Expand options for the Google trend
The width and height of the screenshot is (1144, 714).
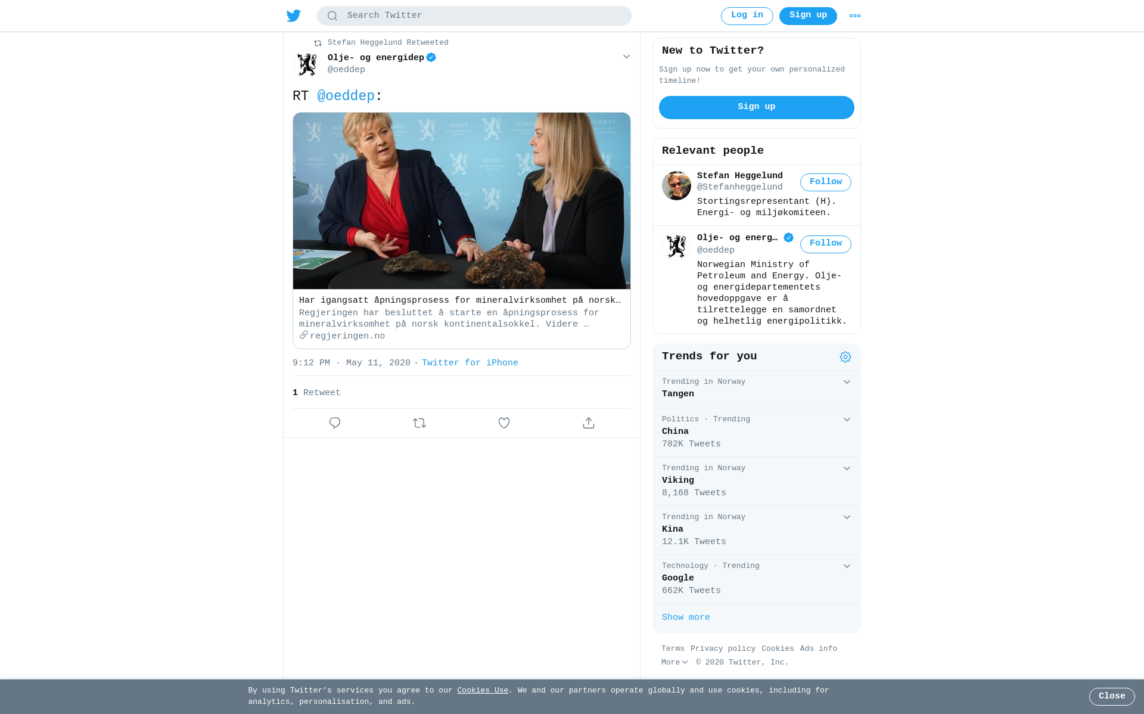click(x=847, y=566)
